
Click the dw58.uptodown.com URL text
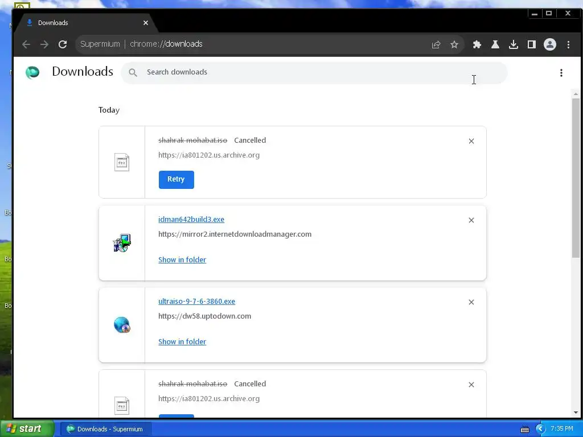[x=204, y=316]
